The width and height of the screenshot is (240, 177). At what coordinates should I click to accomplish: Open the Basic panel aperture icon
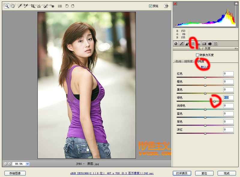pos(176,44)
